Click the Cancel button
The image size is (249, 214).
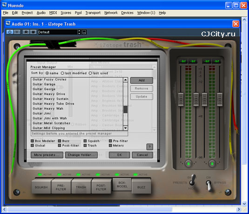(142, 155)
